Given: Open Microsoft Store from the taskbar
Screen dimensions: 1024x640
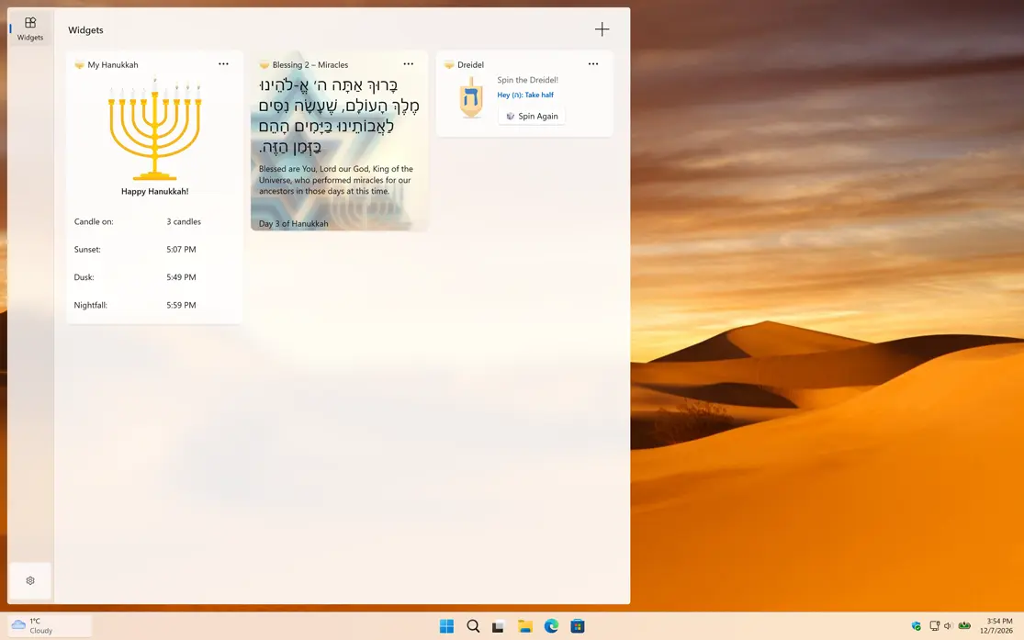Looking at the screenshot, I should point(578,626).
